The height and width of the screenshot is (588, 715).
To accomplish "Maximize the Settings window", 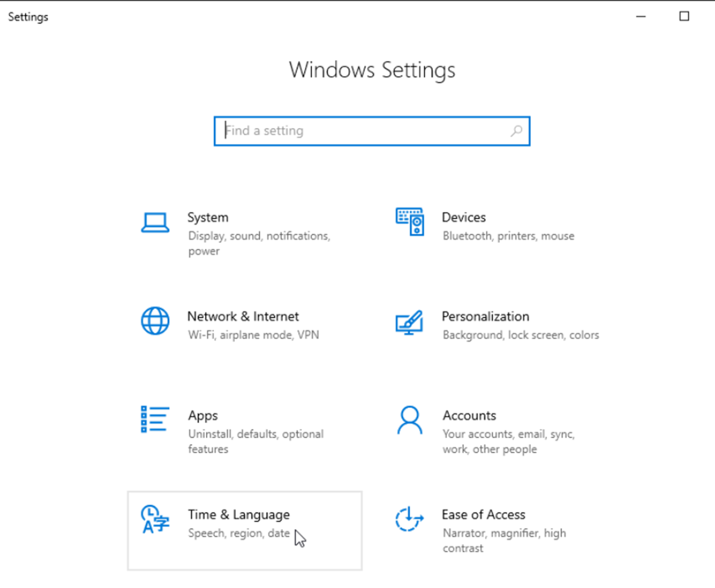I will click(684, 17).
